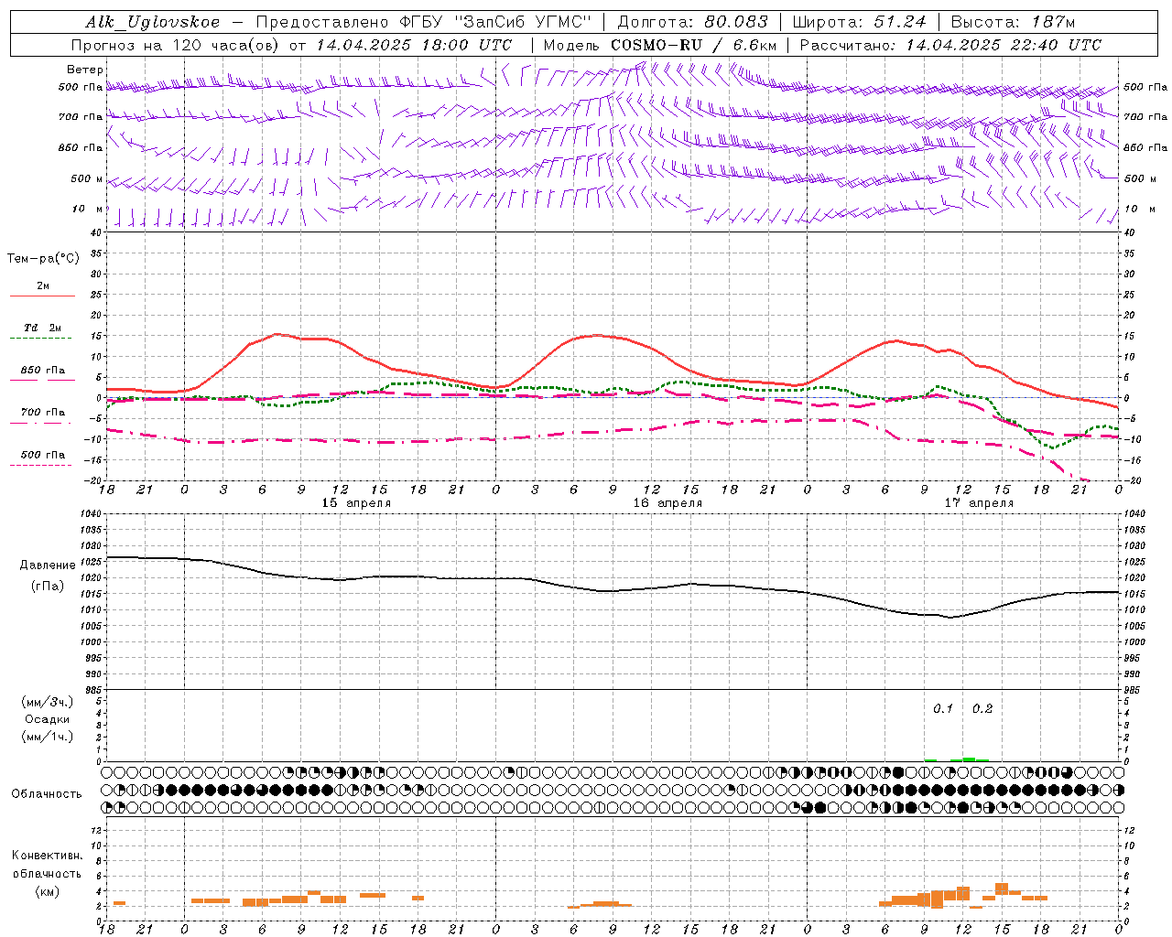Image resolution: width=1172 pixels, height=937 pixels.
Task: Click the station name Alk_Uglovskoe in the header
Action: (153, 22)
